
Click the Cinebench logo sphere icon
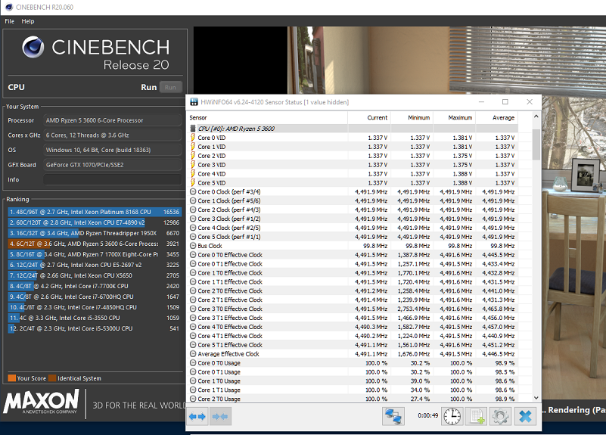(33, 48)
